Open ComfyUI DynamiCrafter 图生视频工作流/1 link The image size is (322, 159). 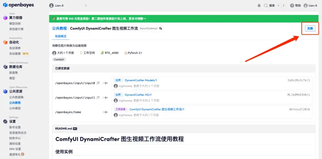(x=157, y=109)
